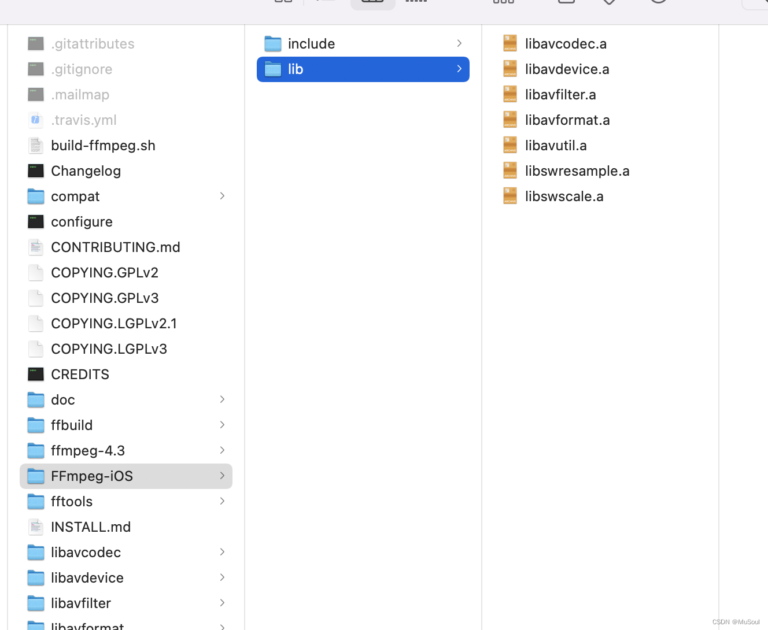Select the libavfilter.a archive icon
This screenshot has width=768, height=630.
click(510, 94)
